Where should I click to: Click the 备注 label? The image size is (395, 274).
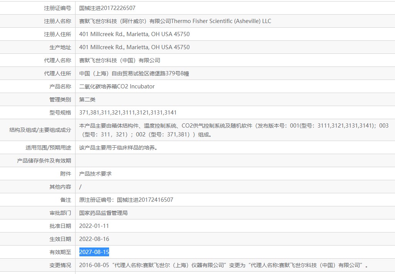tap(66, 200)
